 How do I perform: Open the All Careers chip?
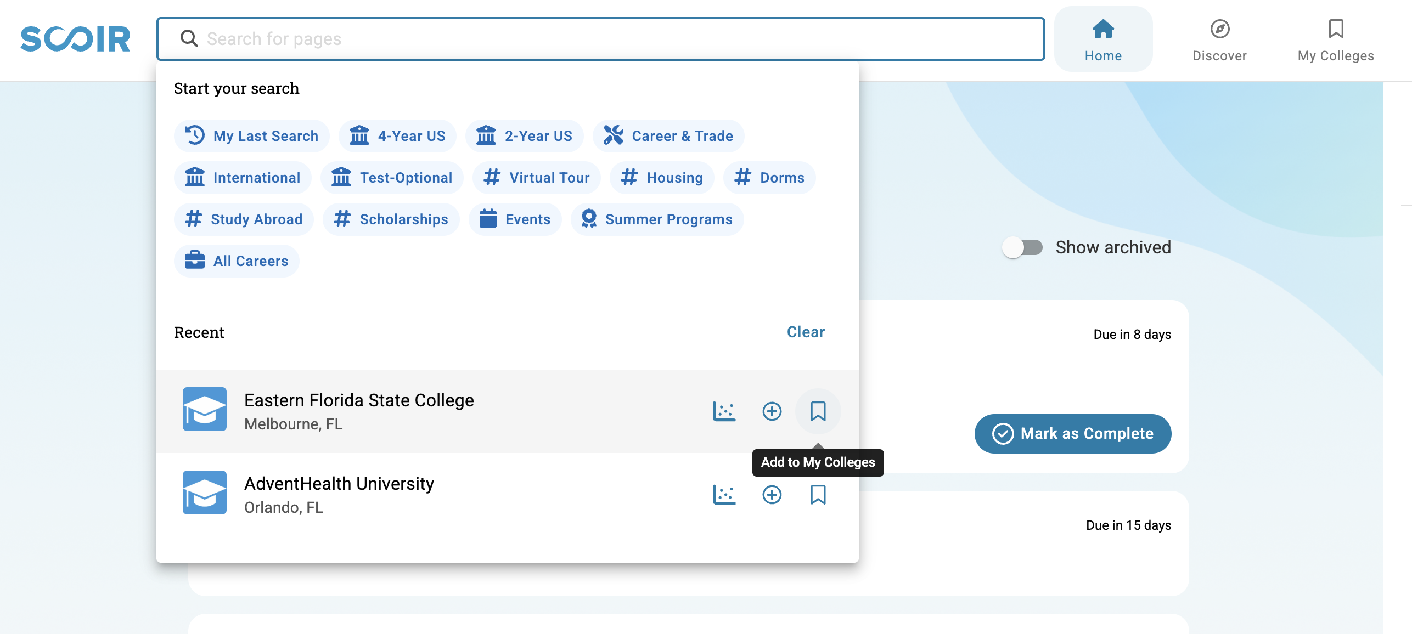(x=237, y=261)
